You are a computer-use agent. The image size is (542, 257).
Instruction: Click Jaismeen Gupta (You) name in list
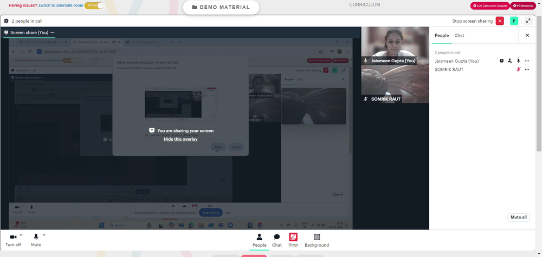(456, 61)
